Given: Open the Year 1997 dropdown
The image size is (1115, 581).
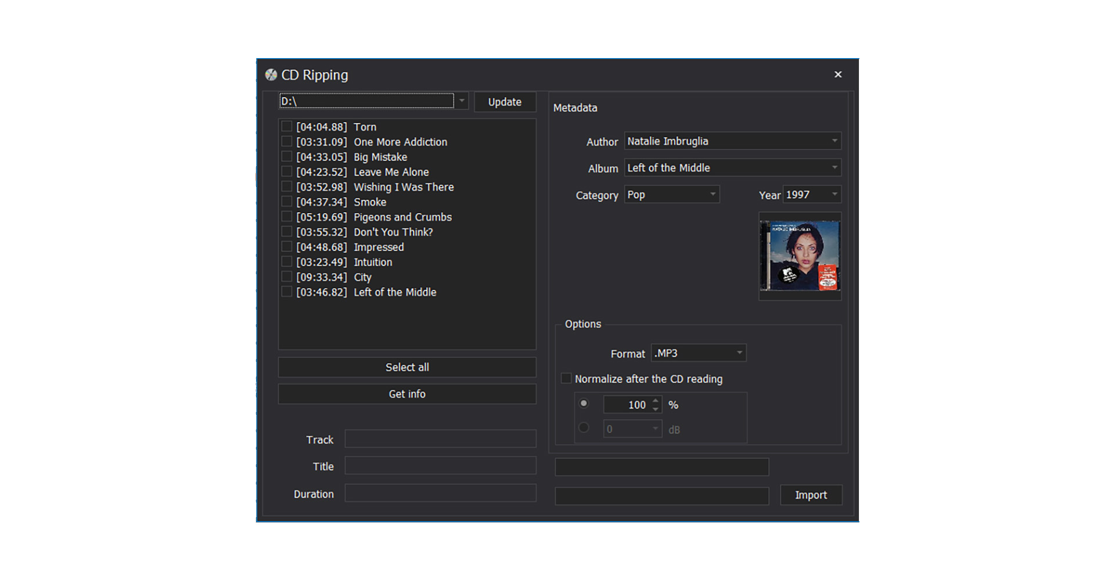Looking at the screenshot, I should (x=834, y=195).
